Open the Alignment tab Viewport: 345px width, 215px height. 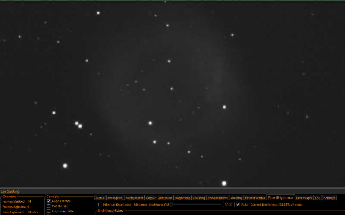[182, 198]
